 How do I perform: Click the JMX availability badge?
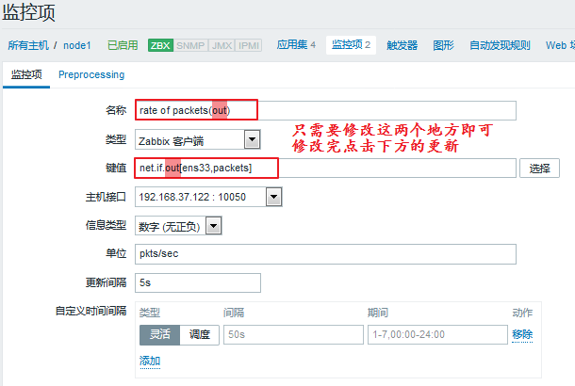[x=221, y=45]
